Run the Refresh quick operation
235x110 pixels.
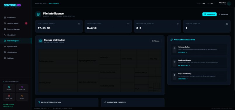[x=9, y=88]
